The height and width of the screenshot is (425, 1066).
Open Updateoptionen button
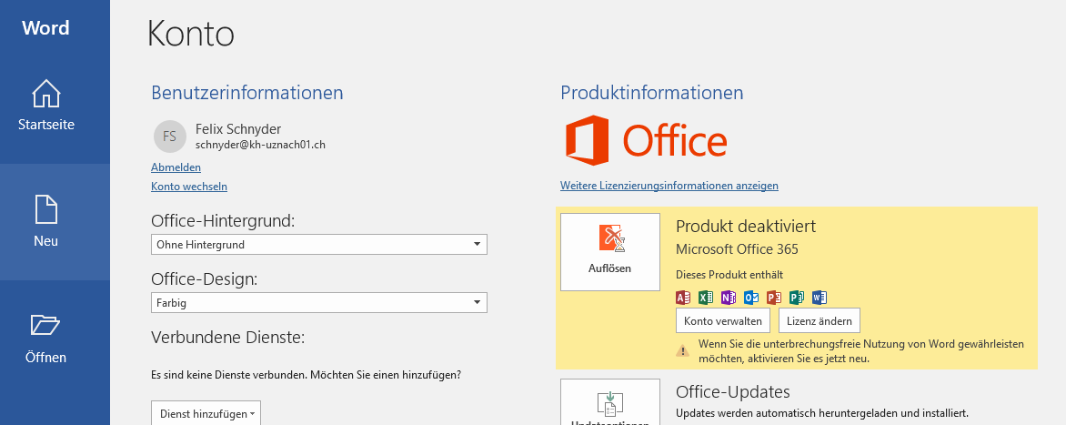(609, 402)
